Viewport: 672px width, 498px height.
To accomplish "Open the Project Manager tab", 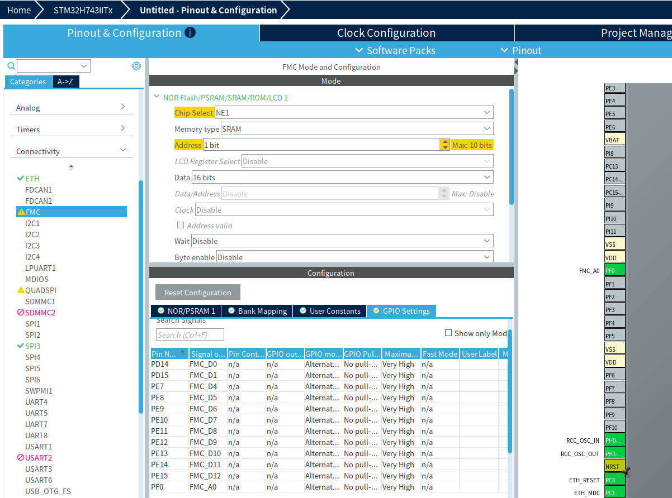I will pyautogui.click(x=594, y=33).
